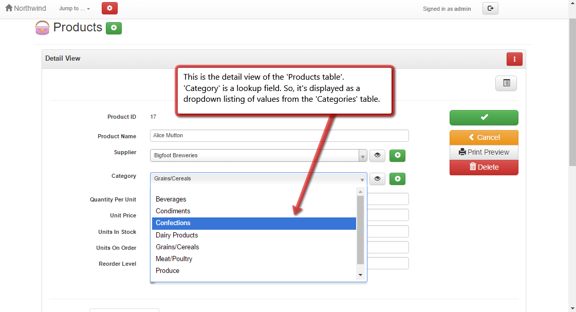Image resolution: width=576 pixels, height=312 pixels.
Task: Click the green plus next to Supplier field
Action: 397,155
